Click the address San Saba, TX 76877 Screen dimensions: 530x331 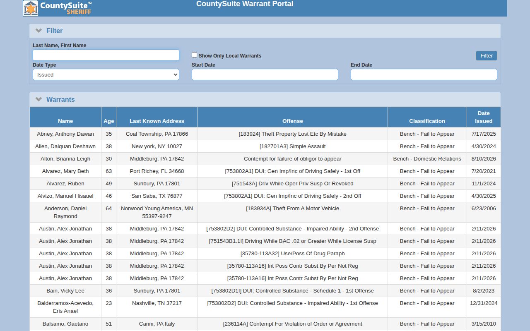click(157, 196)
